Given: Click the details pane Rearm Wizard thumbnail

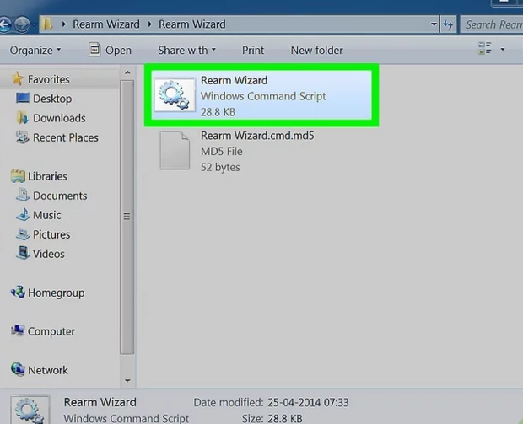Looking at the screenshot, I should [x=30, y=410].
